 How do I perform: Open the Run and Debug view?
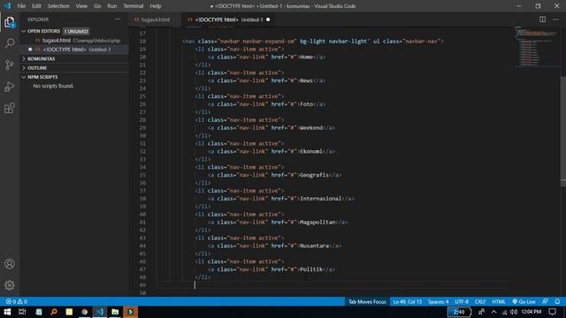pyautogui.click(x=10, y=87)
